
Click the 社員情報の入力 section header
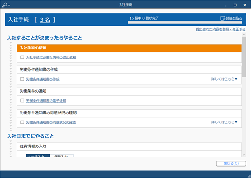129,146
